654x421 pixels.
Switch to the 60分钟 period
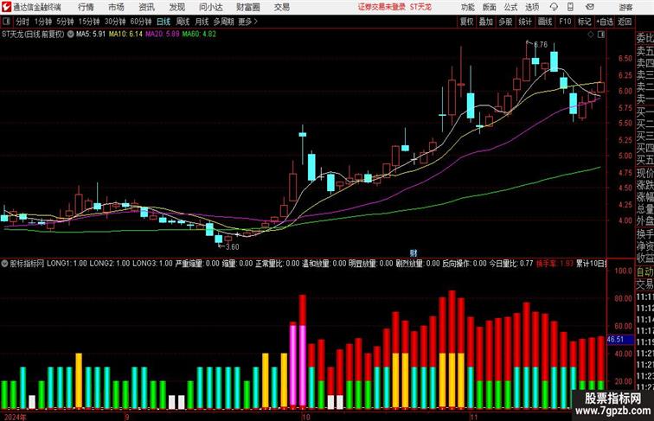point(140,22)
